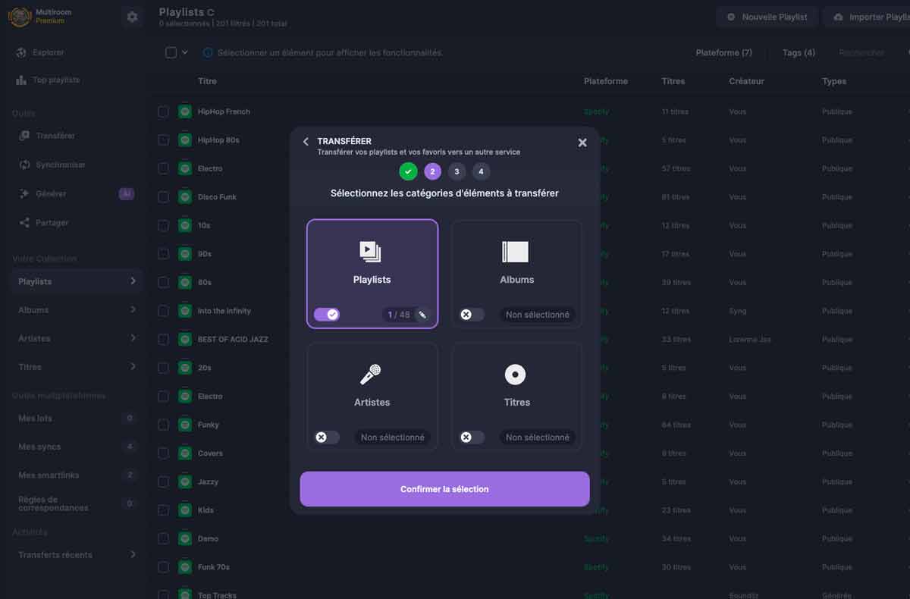This screenshot has width=910, height=599.
Task: Edit playlist selection with the pencil icon
Action: 422,315
